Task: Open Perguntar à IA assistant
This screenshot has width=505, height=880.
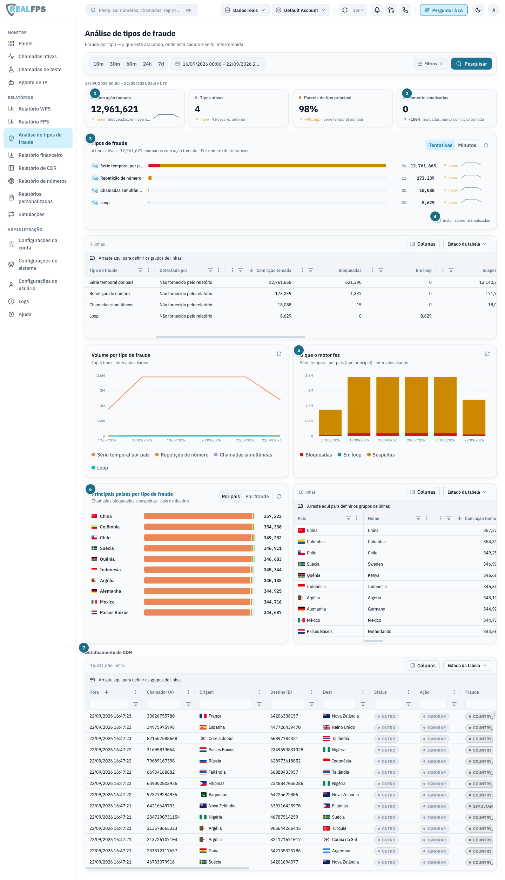Action: [x=444, y=10]
